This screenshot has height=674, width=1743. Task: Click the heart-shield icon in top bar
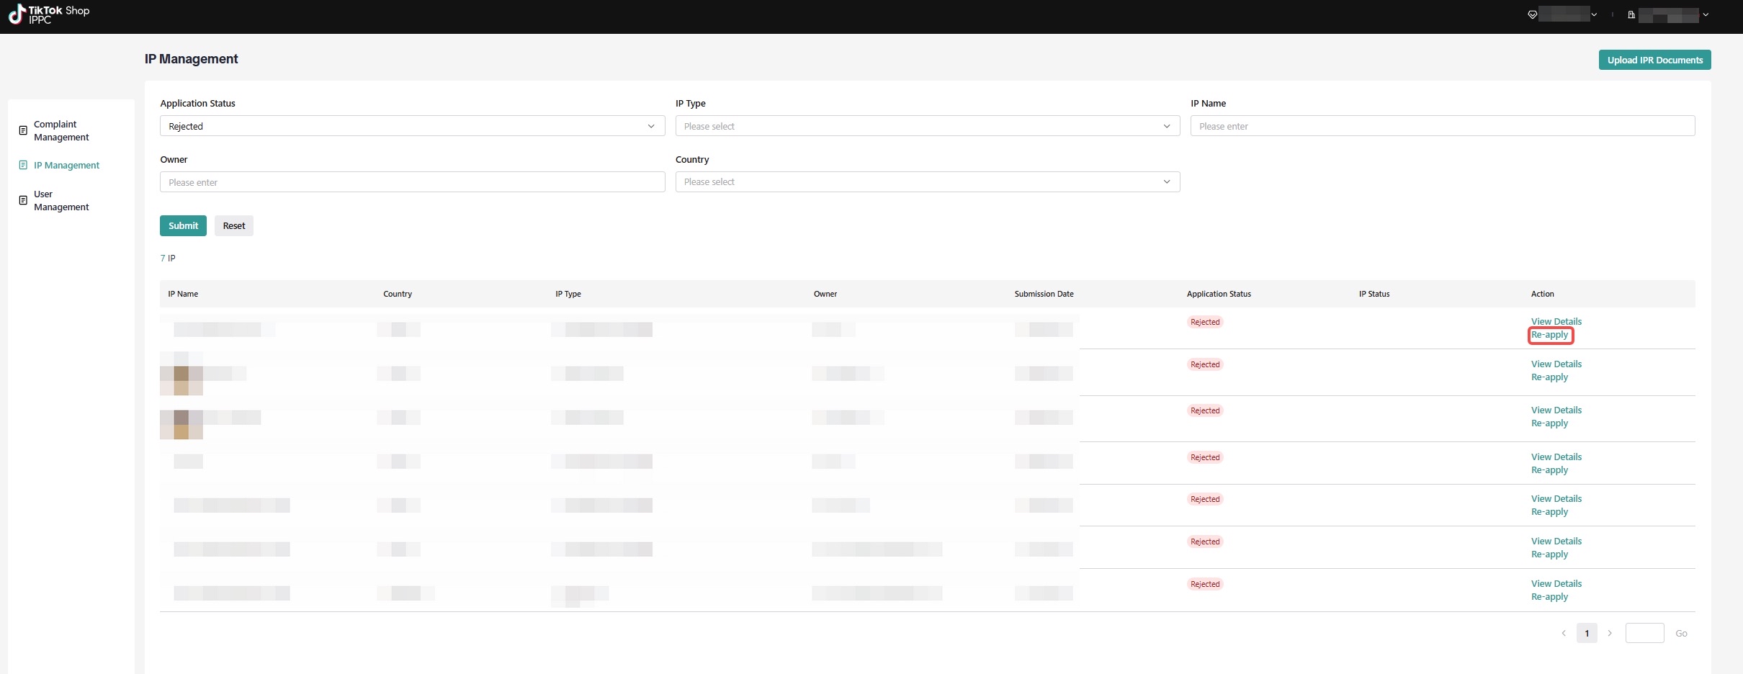(1532, 14)
